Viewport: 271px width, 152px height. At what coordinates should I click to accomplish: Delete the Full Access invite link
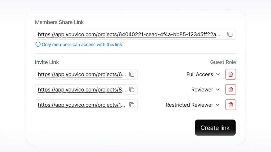(x=231, y=75)
